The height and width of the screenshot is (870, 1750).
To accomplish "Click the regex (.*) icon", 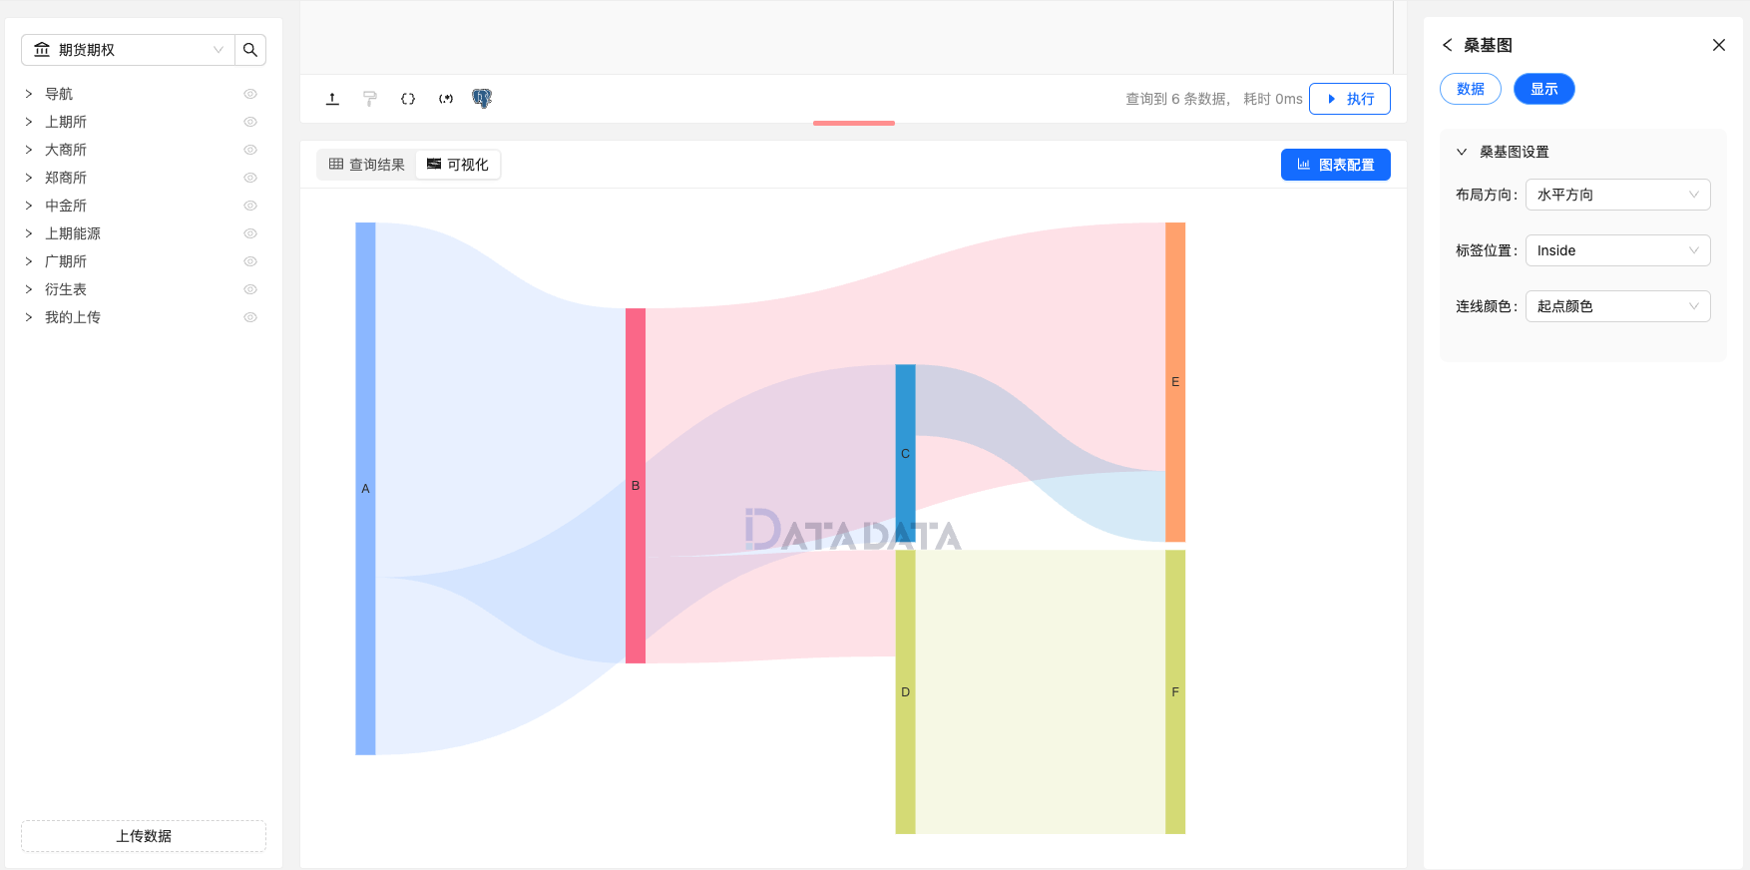I will tap(446, 99).
